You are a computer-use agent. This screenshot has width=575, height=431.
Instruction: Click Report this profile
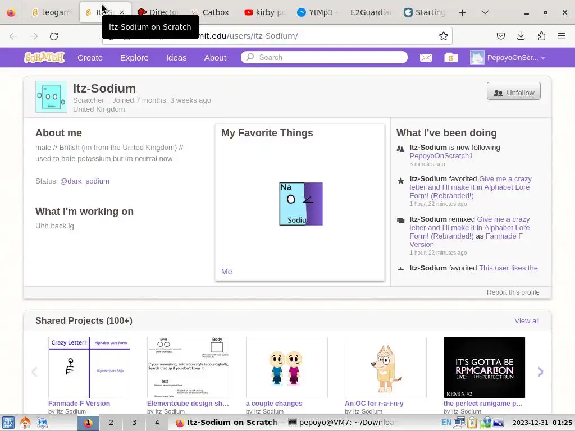[513, 292]
